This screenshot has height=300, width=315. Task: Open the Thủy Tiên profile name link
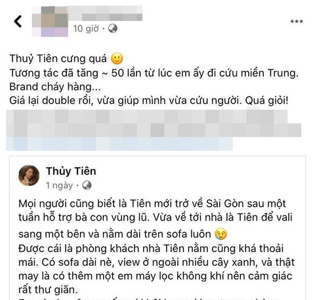click(71, 171)
